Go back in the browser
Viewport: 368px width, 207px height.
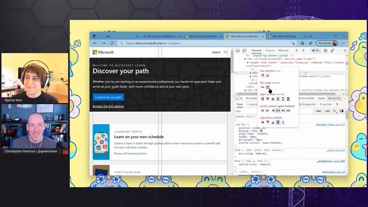click(95, 43)
